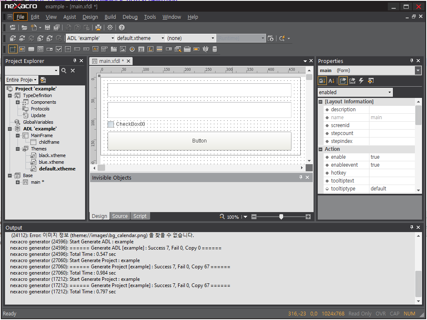
Task: Click the zoom slider handle
Action: 281,217
